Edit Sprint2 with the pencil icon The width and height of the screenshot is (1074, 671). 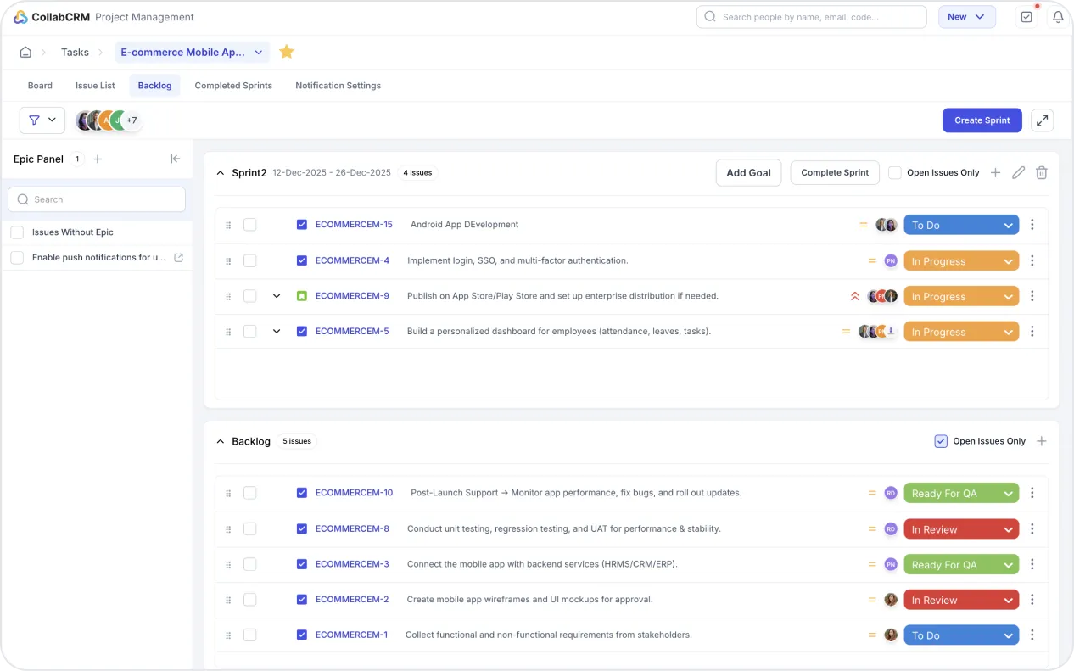1018,172
